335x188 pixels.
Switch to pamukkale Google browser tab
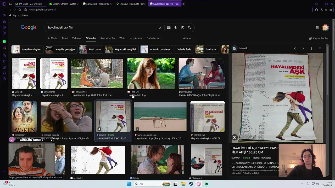[97, 4]
